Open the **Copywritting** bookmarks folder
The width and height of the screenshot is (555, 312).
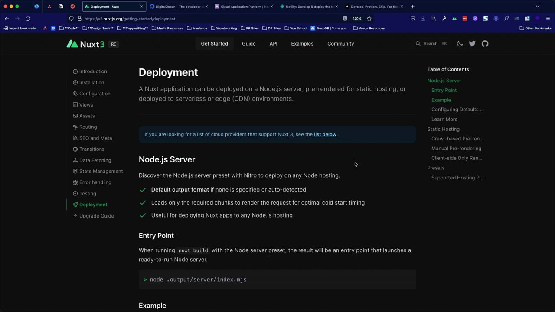133,28
